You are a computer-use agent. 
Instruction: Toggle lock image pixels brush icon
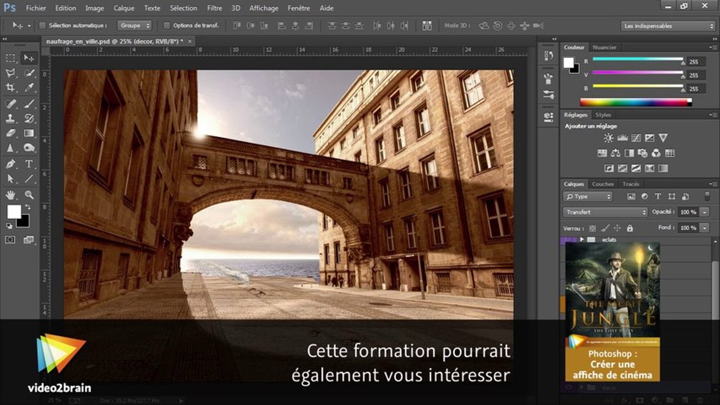click(x=605, y=228)
